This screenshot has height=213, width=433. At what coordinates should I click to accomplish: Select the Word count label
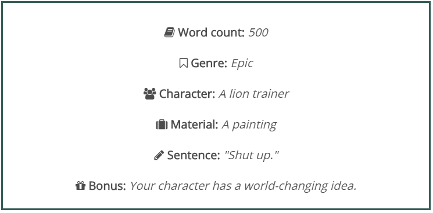[211, 33]
